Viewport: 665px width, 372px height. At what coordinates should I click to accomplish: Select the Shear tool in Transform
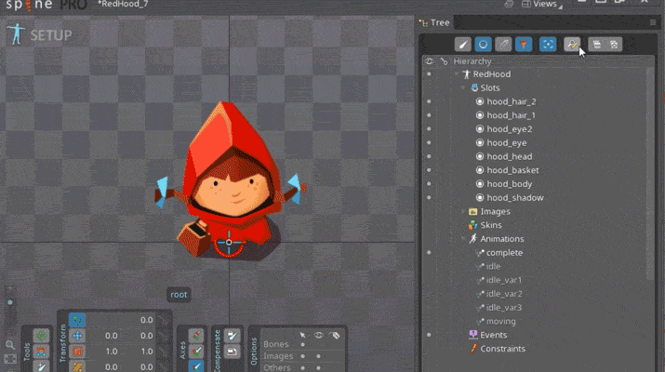[x=77, y=366]
